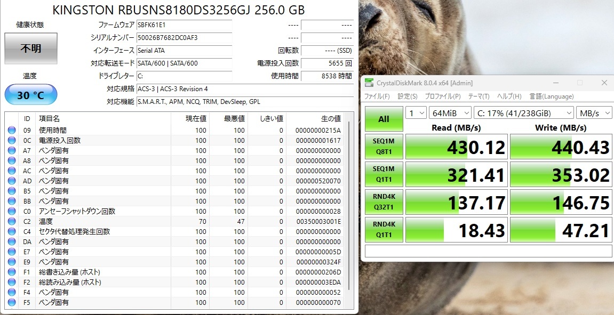Open the 言語(Language) menu

click(x=552, y=96)
